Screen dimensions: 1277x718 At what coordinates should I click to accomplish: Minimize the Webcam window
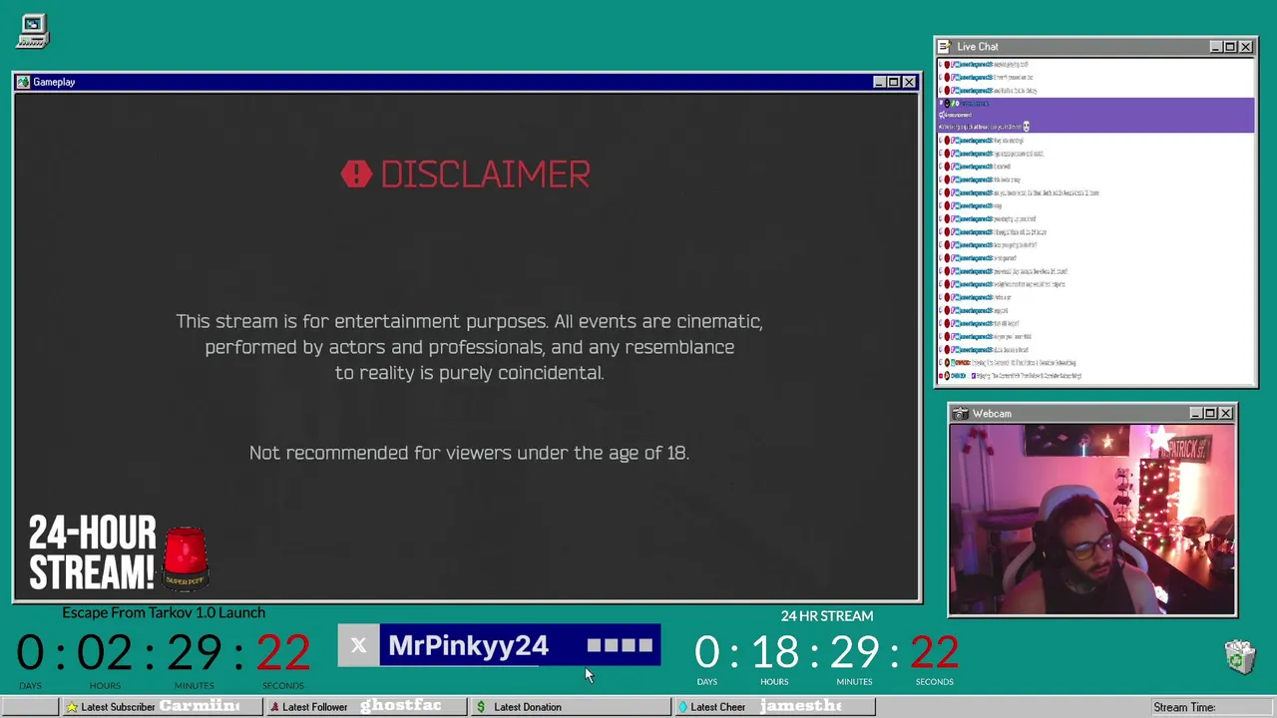pos(1195,414)
